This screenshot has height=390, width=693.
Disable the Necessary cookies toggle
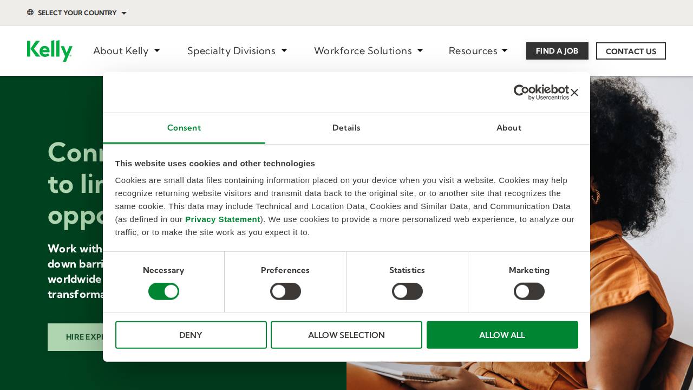click(x=164, y=291)
